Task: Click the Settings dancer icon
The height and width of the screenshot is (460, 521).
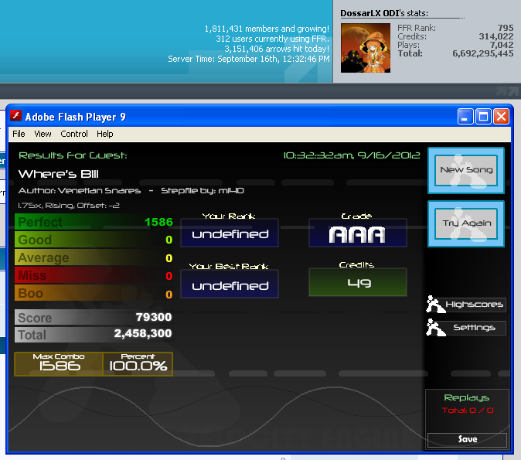Action: coord(436,328)
